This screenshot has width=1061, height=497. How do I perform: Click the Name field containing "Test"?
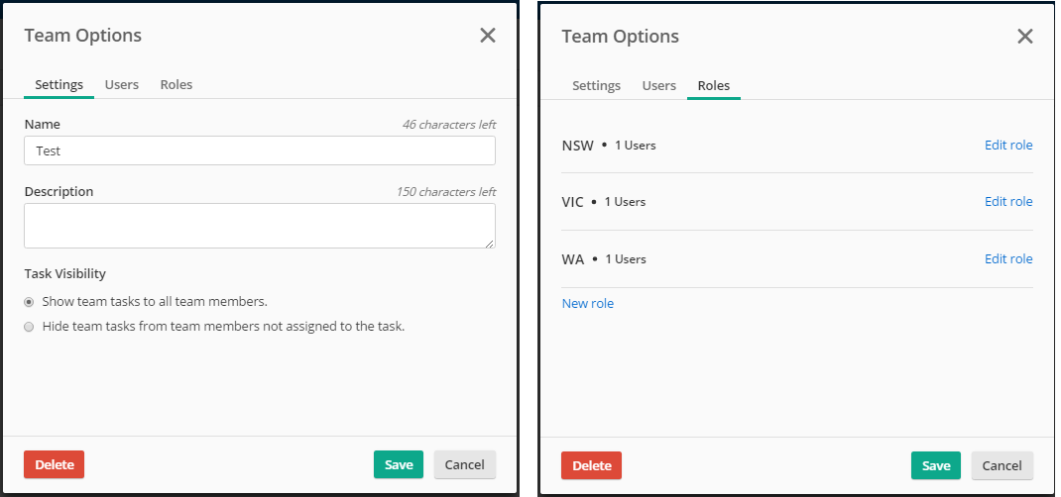[x=260, y=150]
